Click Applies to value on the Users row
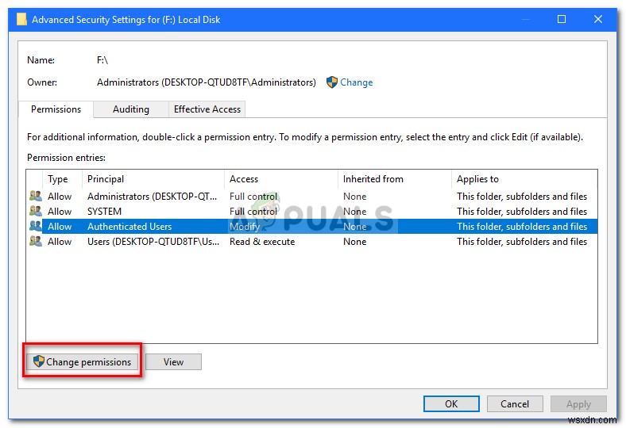Screen dimensions: 626x428 tap(522, 242)
